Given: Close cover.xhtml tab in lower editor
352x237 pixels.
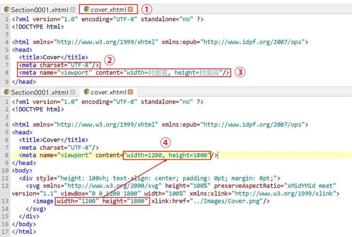Looking at the screenshot, I should (x=130, y=92).
